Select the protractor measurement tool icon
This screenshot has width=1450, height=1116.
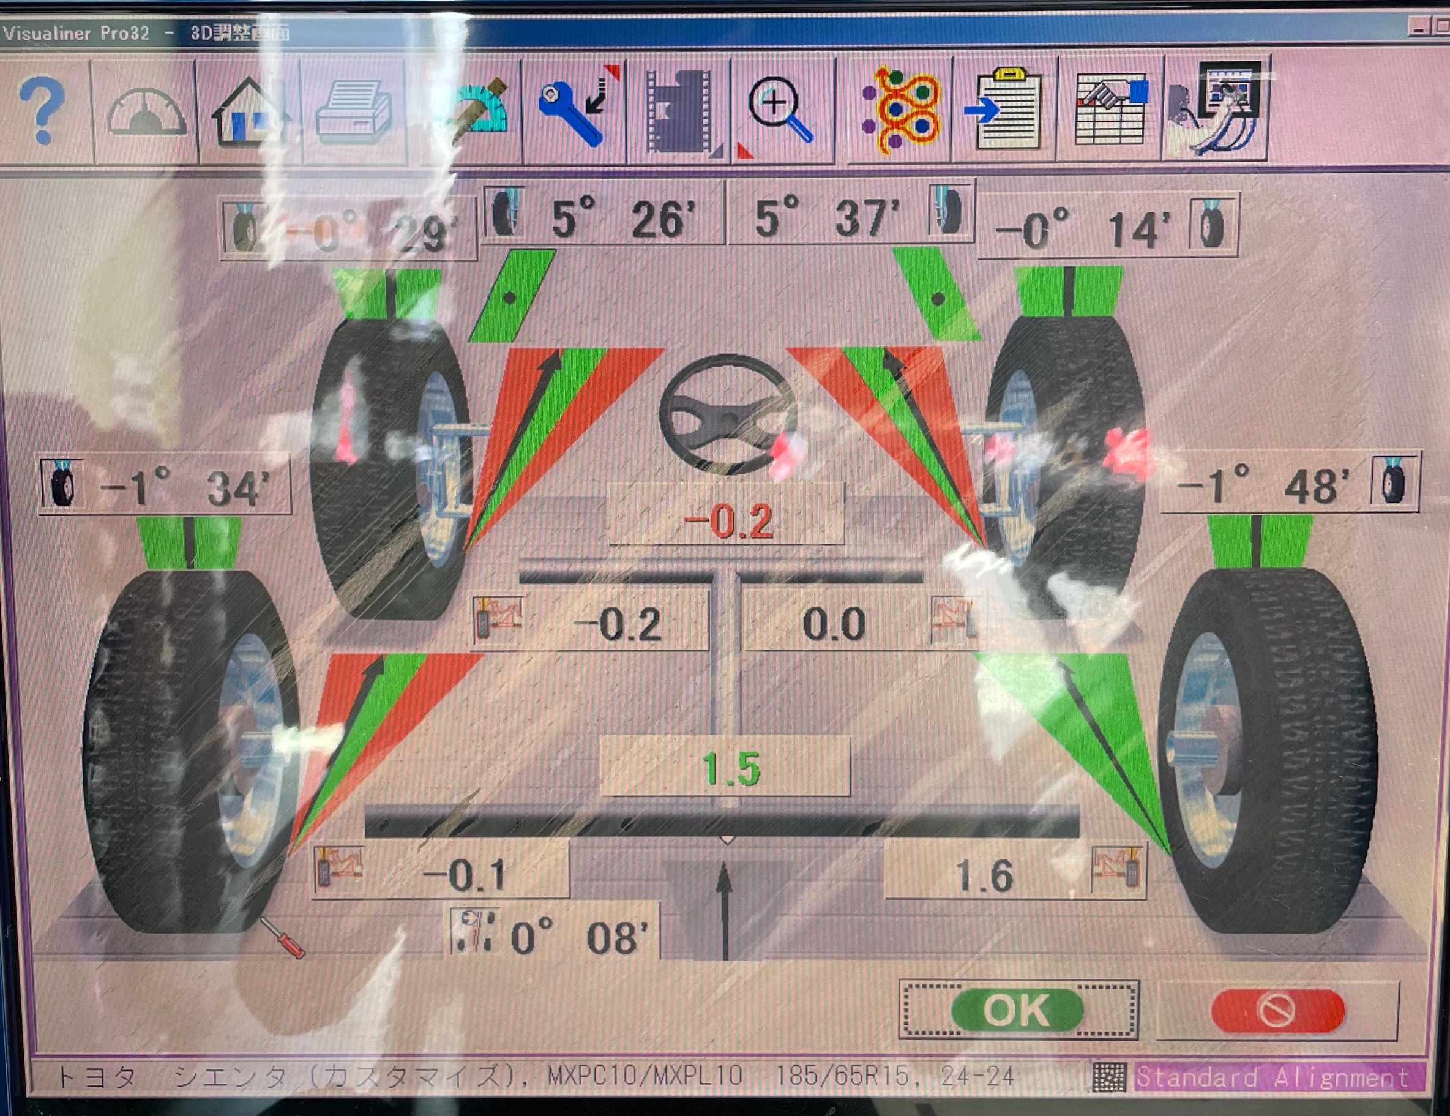pos(473,111)
